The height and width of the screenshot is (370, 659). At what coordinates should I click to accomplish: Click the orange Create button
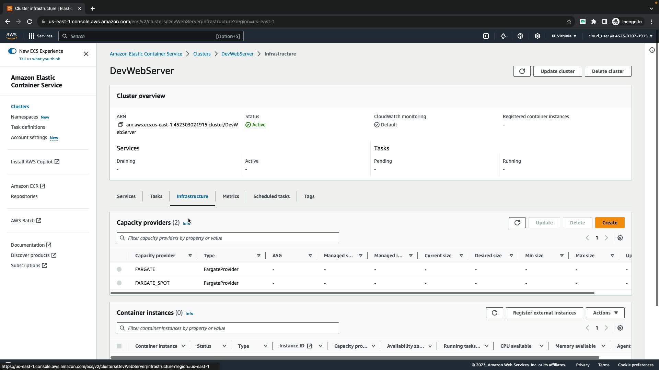pyautogui.click(x=610, y=223)
